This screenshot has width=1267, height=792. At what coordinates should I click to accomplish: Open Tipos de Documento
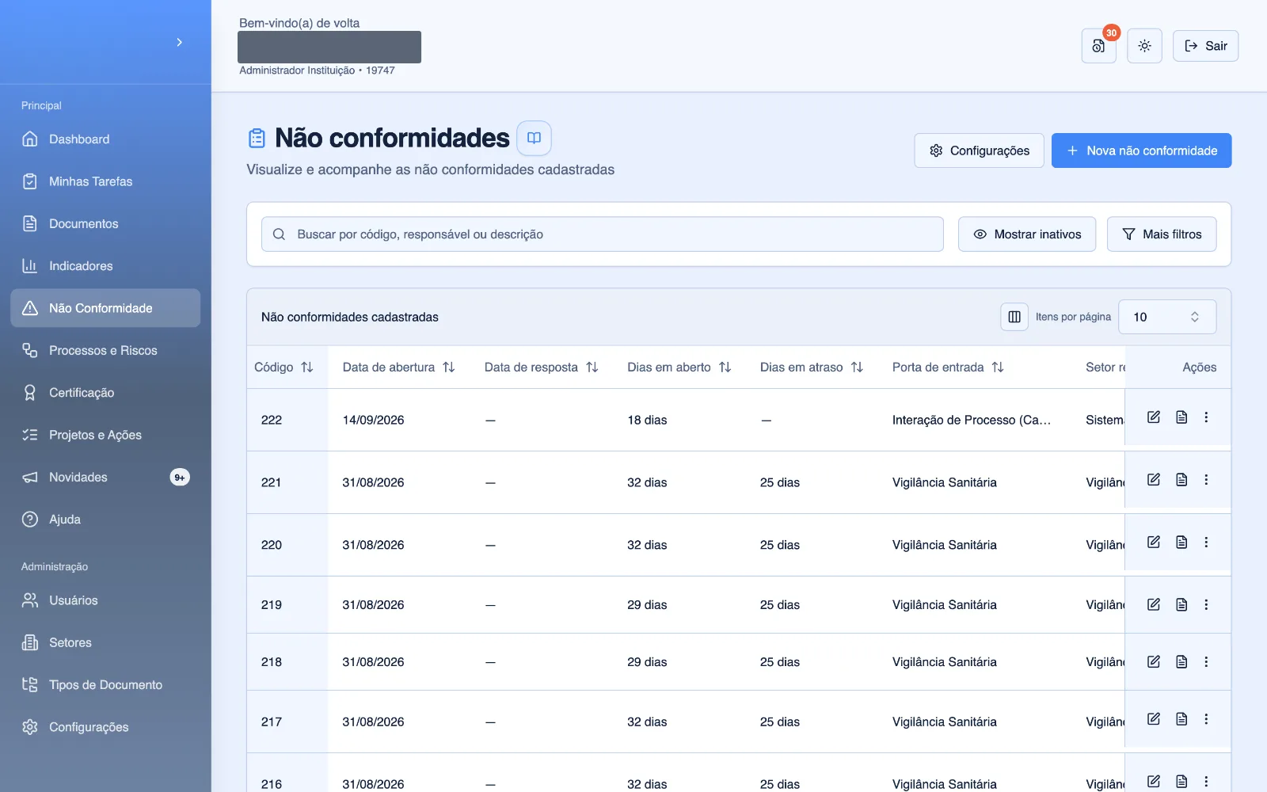coord(105,685)
